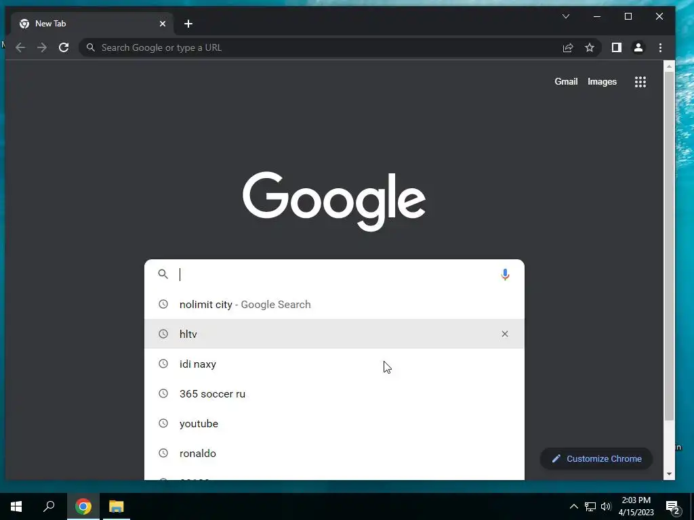Image resolution: width=694 pixels, height=520 pixels.
Task: Click the clock icon beside 365 soccer ru
Action: [x=163, y=393]
